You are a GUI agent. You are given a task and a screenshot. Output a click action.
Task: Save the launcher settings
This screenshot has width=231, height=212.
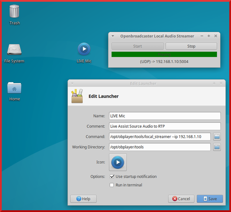[x=210, y=199]
